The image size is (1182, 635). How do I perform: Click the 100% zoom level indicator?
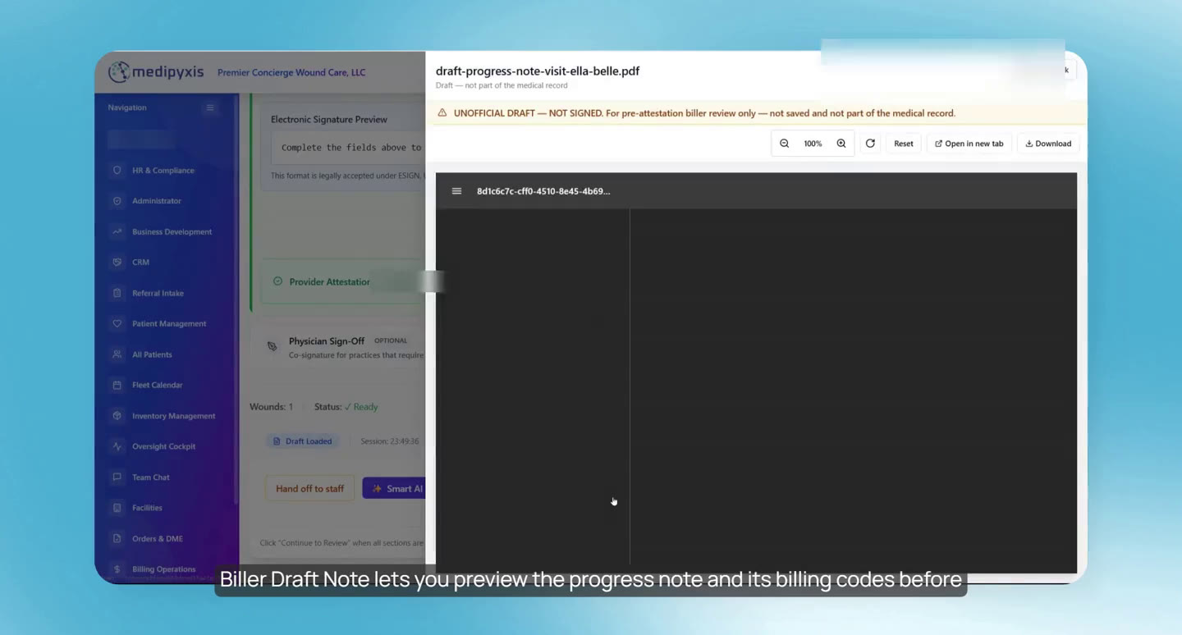[813, 144]
